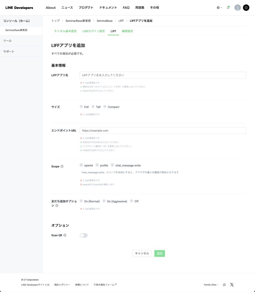Viewport: 255px width, 292px height.
Task: Check the openid scope checkbox
Action: click(81, 165)
